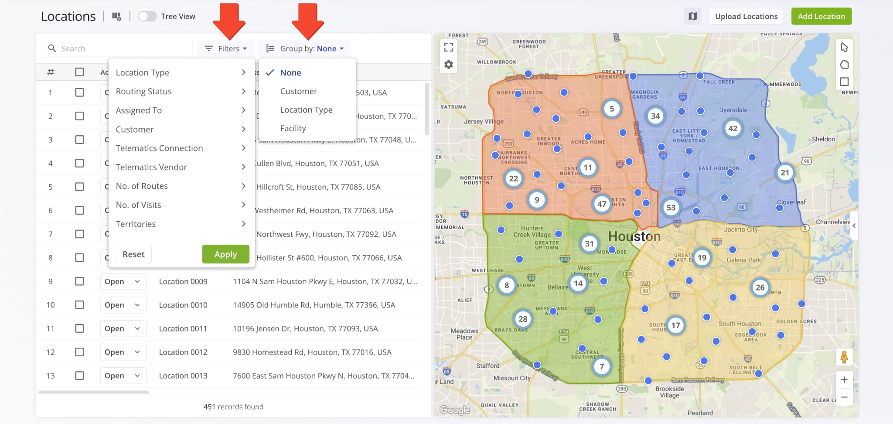Image resolution: width=893 pixels, height=424 pixels.
Task: Drop the Street View Pegman on the map
Action: pyautogui.click(x=845, y=356)
